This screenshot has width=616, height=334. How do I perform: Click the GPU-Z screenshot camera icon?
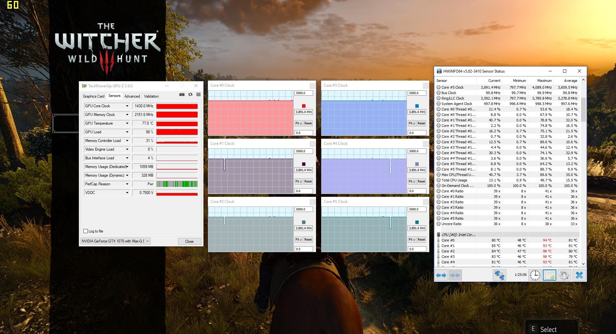(x=182, y=94)
